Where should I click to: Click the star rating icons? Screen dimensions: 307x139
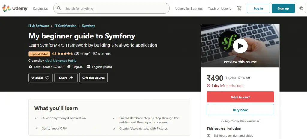pyautogui.click(x=65, y=54)
